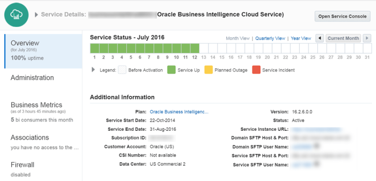376x181 pixels.
Task: Select the Associations section
Action: pos(30,138)
